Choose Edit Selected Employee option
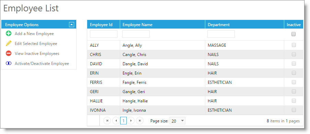Viewport: 310px width, 134px height. 36,44
